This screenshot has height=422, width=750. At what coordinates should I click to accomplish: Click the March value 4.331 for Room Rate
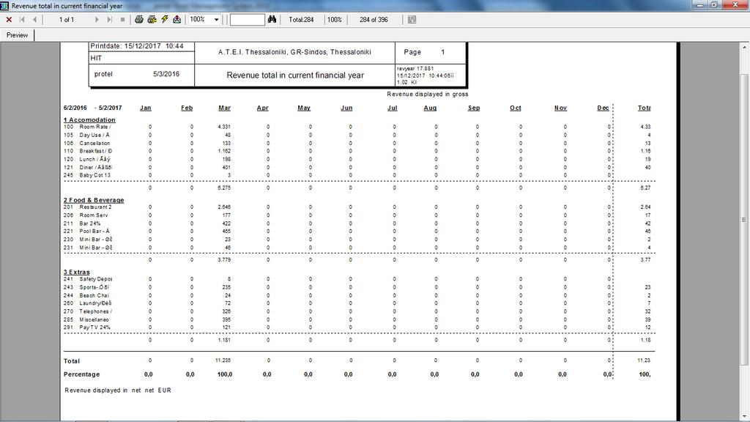click(x=224, y=127)
